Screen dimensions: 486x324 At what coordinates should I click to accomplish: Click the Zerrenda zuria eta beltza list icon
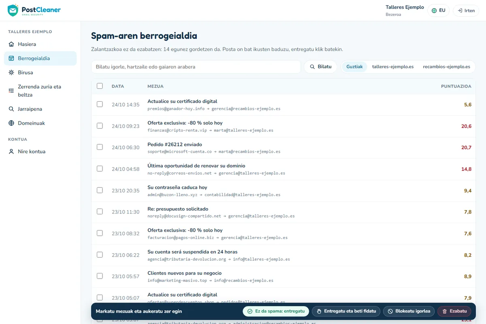pyautogui.click(x=11, y=91)
